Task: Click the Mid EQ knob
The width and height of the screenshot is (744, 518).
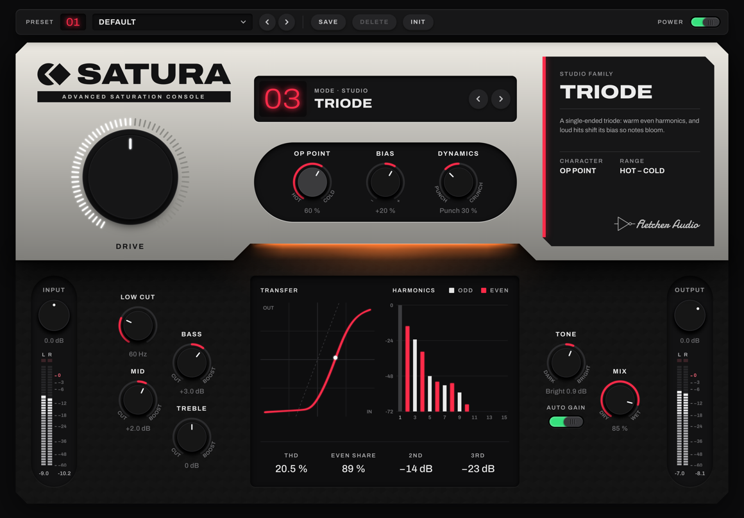Action: pyautogui.click(x=138, y=399)
